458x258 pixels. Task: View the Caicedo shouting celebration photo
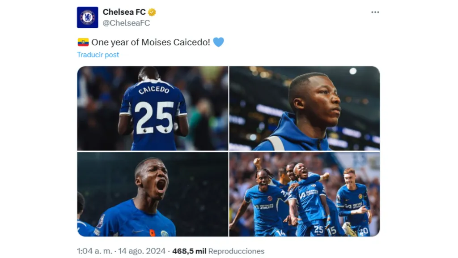[x=152, y=195]
